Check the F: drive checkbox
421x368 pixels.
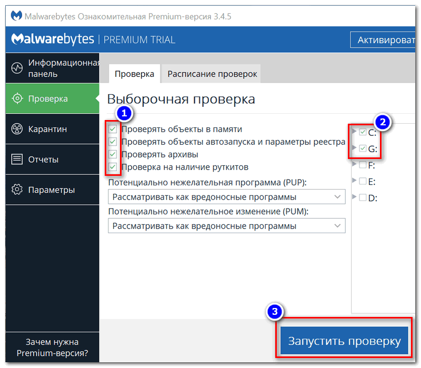coord(363,165)
